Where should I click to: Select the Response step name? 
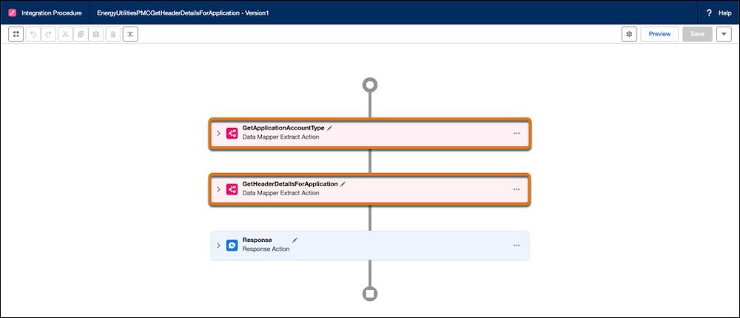258,240
